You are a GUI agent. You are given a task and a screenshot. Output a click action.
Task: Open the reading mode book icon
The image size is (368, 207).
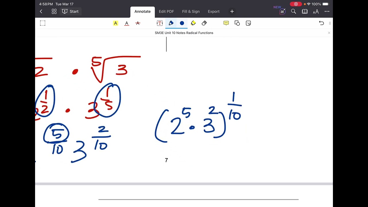(305, 11)
